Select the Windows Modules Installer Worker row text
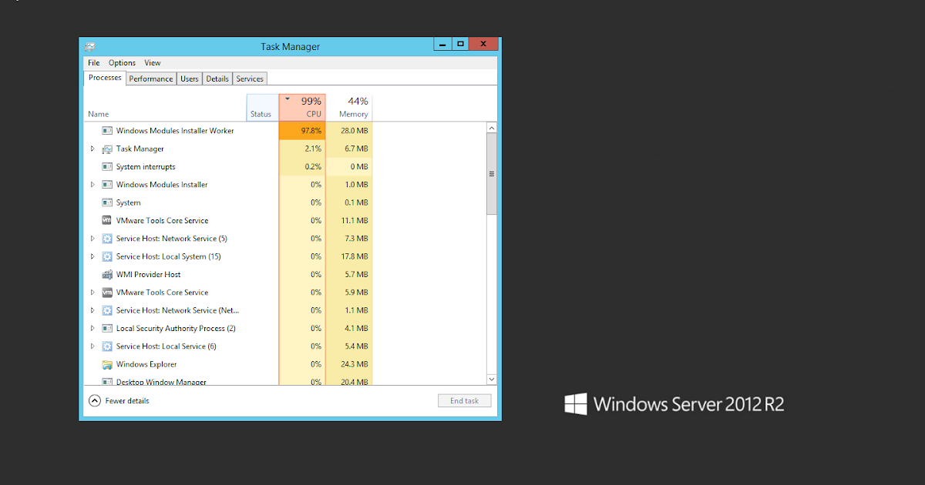Image resolution: width=925 pixels, height=485 pixels. pyautogui.click(x=175, y=131)
